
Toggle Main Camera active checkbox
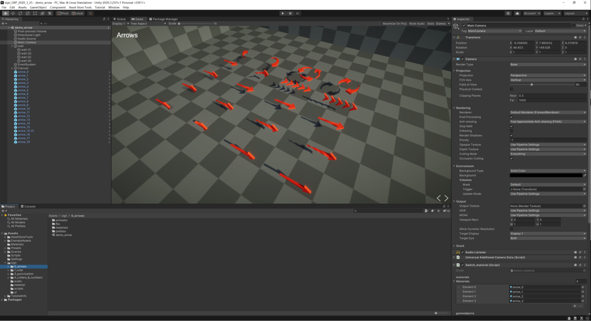pos(464,26)
